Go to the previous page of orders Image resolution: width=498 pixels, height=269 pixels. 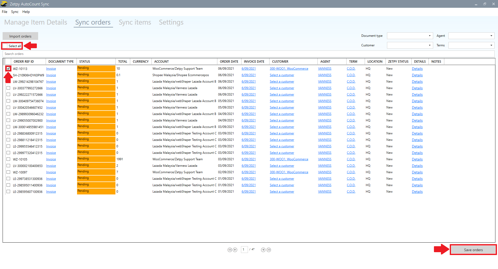click(x=235, y=250)
